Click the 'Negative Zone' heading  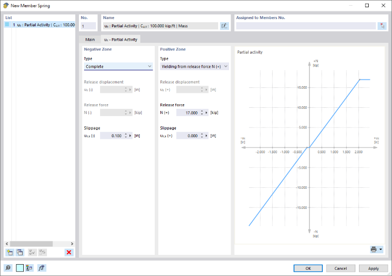click(x=98, y=49)
